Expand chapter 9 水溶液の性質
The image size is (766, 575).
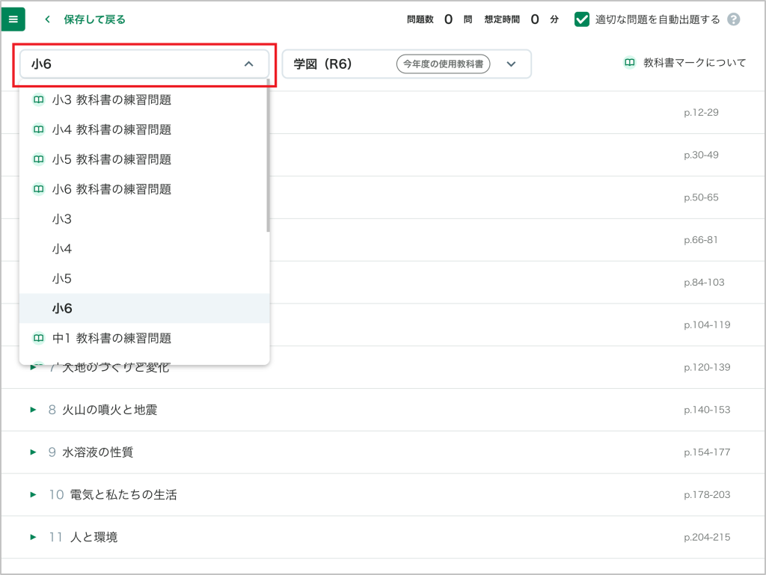tap(33, 452)
